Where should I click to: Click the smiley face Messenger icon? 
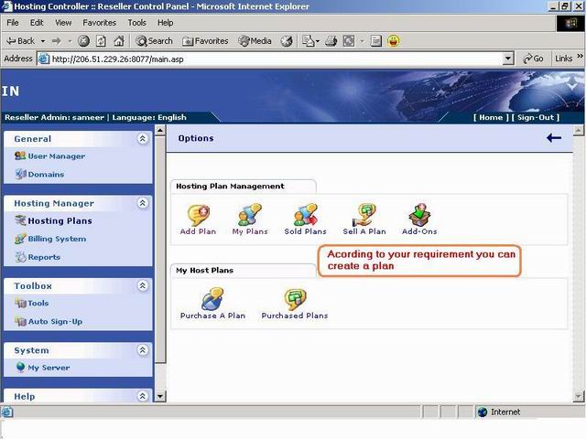coord(393,40)
